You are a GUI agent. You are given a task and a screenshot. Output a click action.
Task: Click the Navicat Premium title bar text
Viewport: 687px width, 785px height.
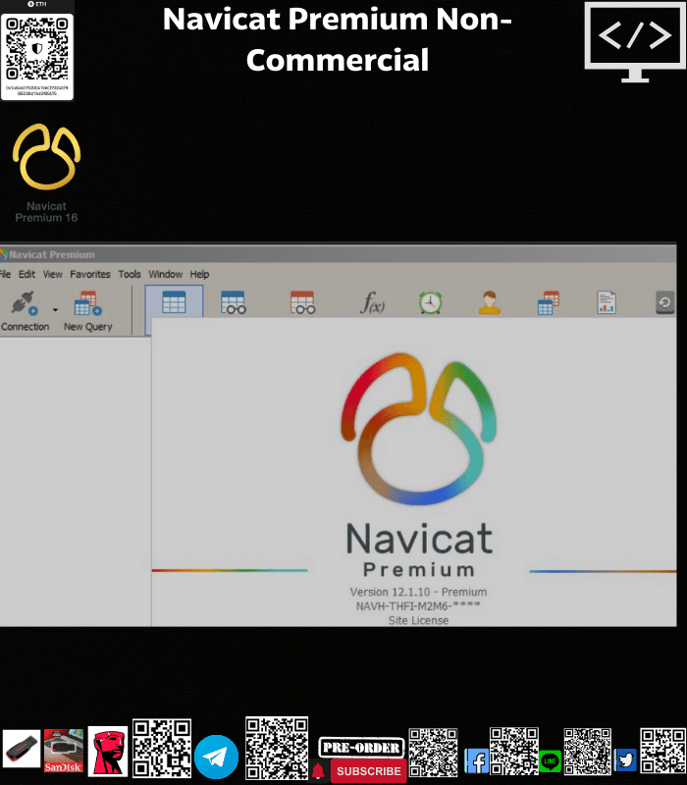pos(52,254)
